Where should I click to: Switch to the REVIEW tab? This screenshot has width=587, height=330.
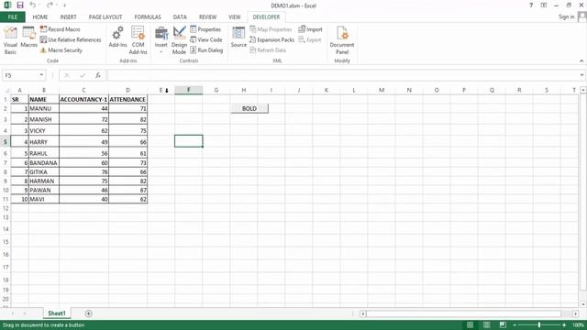coord(208,17)
